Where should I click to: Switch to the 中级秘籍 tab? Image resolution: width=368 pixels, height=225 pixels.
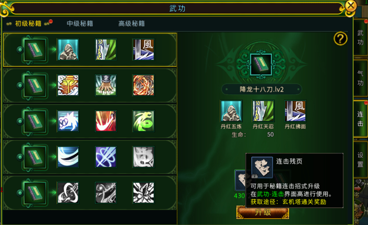click(80, 24)
